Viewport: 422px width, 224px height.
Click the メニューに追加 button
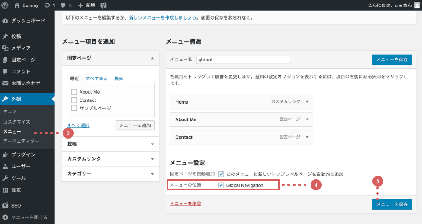[135, 125]
